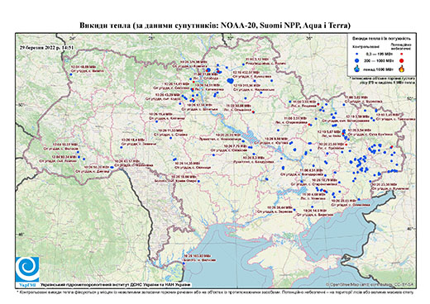Click the large blue circle legend symbol
This screenshot has height=304, width=430.
(x=356, y=60)
